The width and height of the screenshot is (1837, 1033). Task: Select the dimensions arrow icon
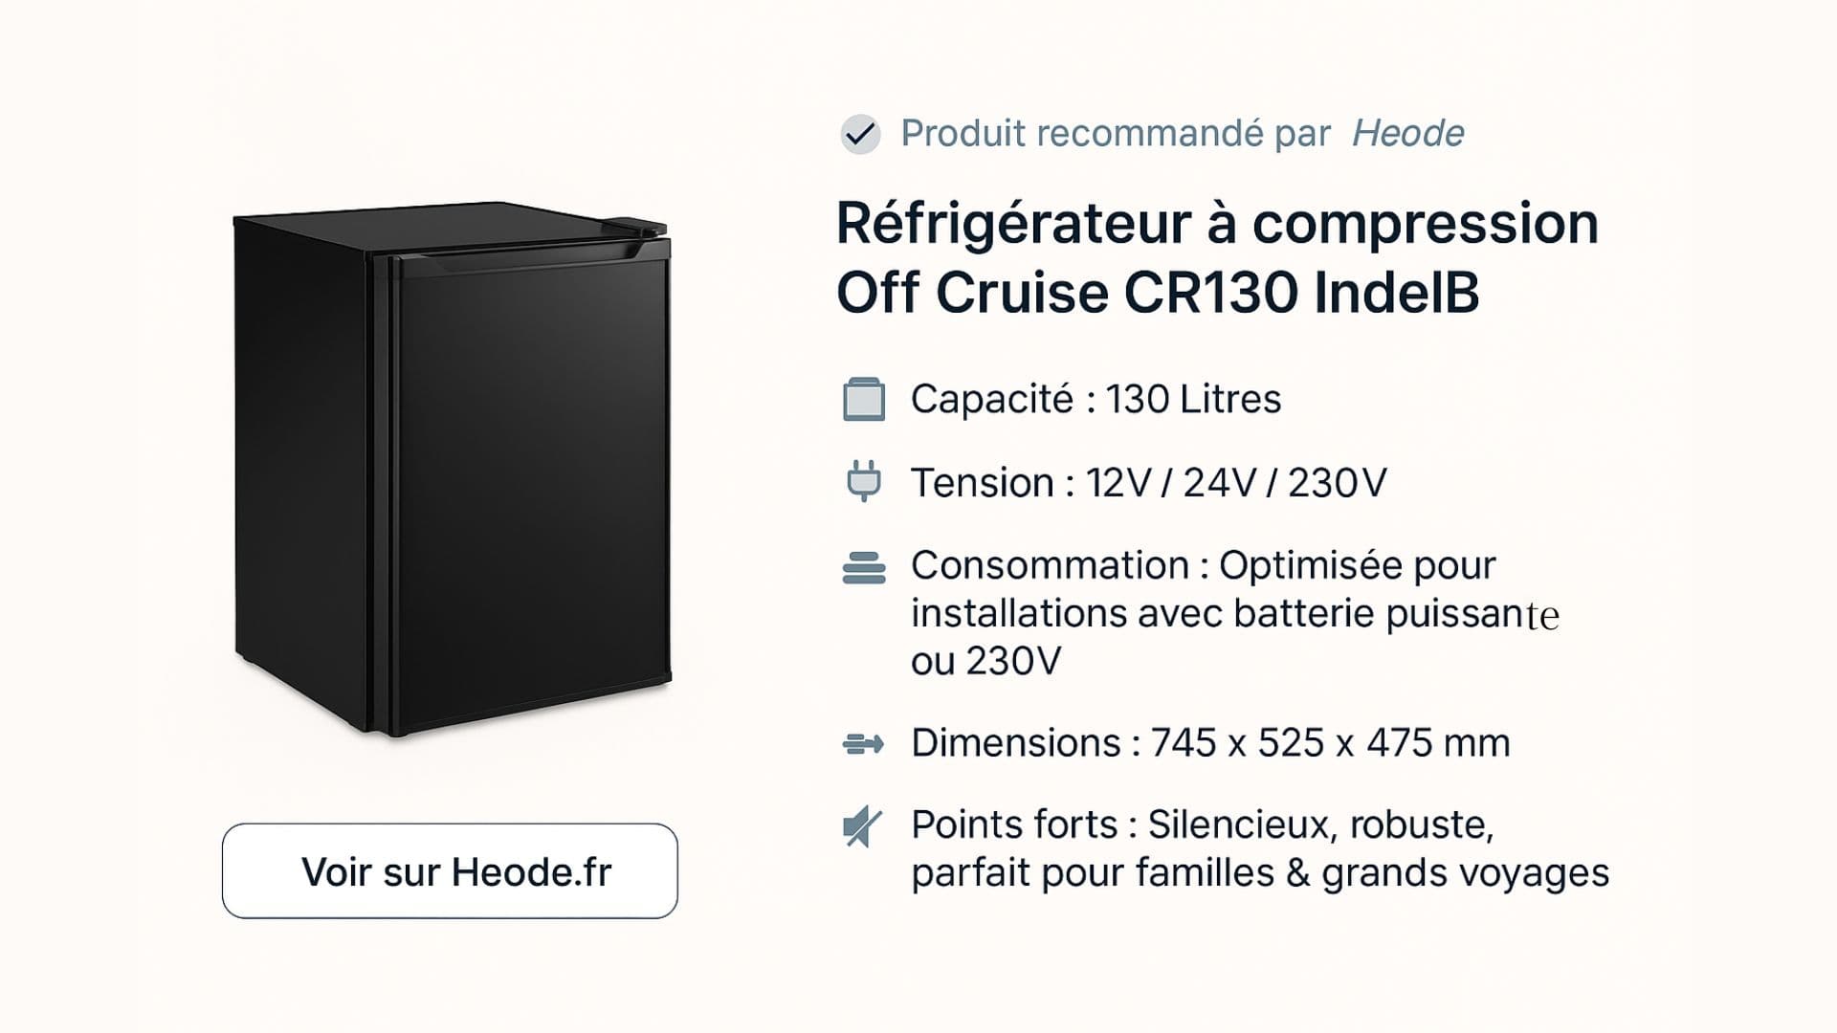coord(863,743)
